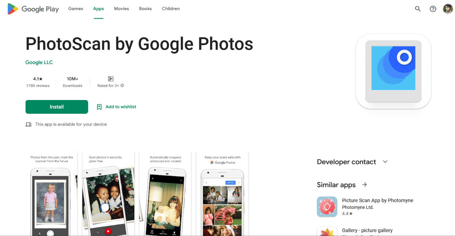This screenshot has height=236, width=455.
Task: Open the Books tab
Action: [145, 9]
